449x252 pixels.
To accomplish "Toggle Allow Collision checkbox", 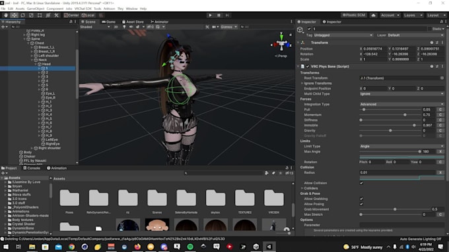I will tap(361, 183).
